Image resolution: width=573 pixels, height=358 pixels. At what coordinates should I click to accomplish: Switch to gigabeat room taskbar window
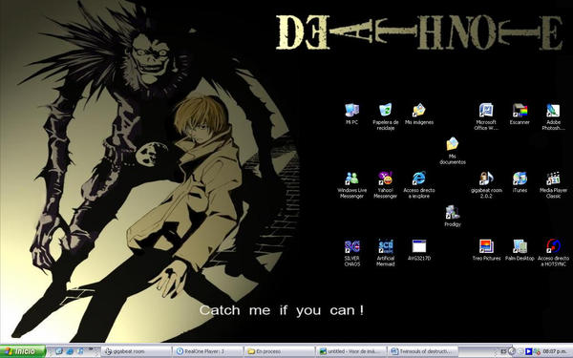136,351
